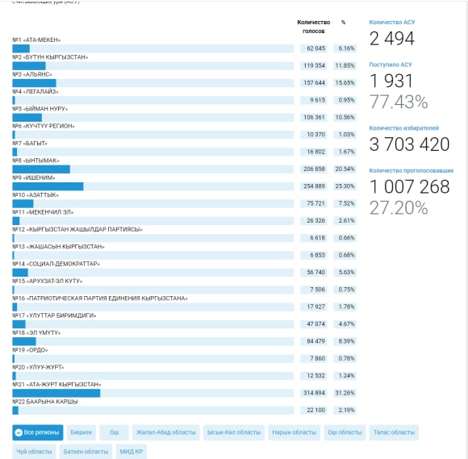Screen dimensions: 468x459
Task: Click the №2 «БҮТҮН КЫРГЫЗСТАН» party label
Action: [x=50, y=57]
